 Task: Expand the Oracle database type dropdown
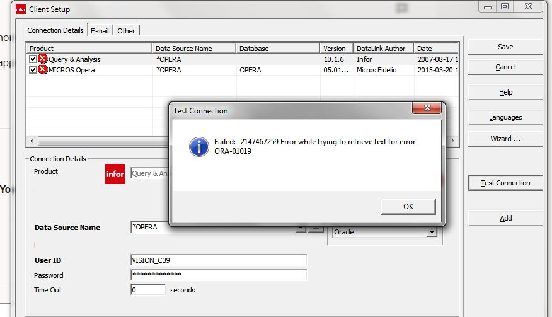(432, 232)
